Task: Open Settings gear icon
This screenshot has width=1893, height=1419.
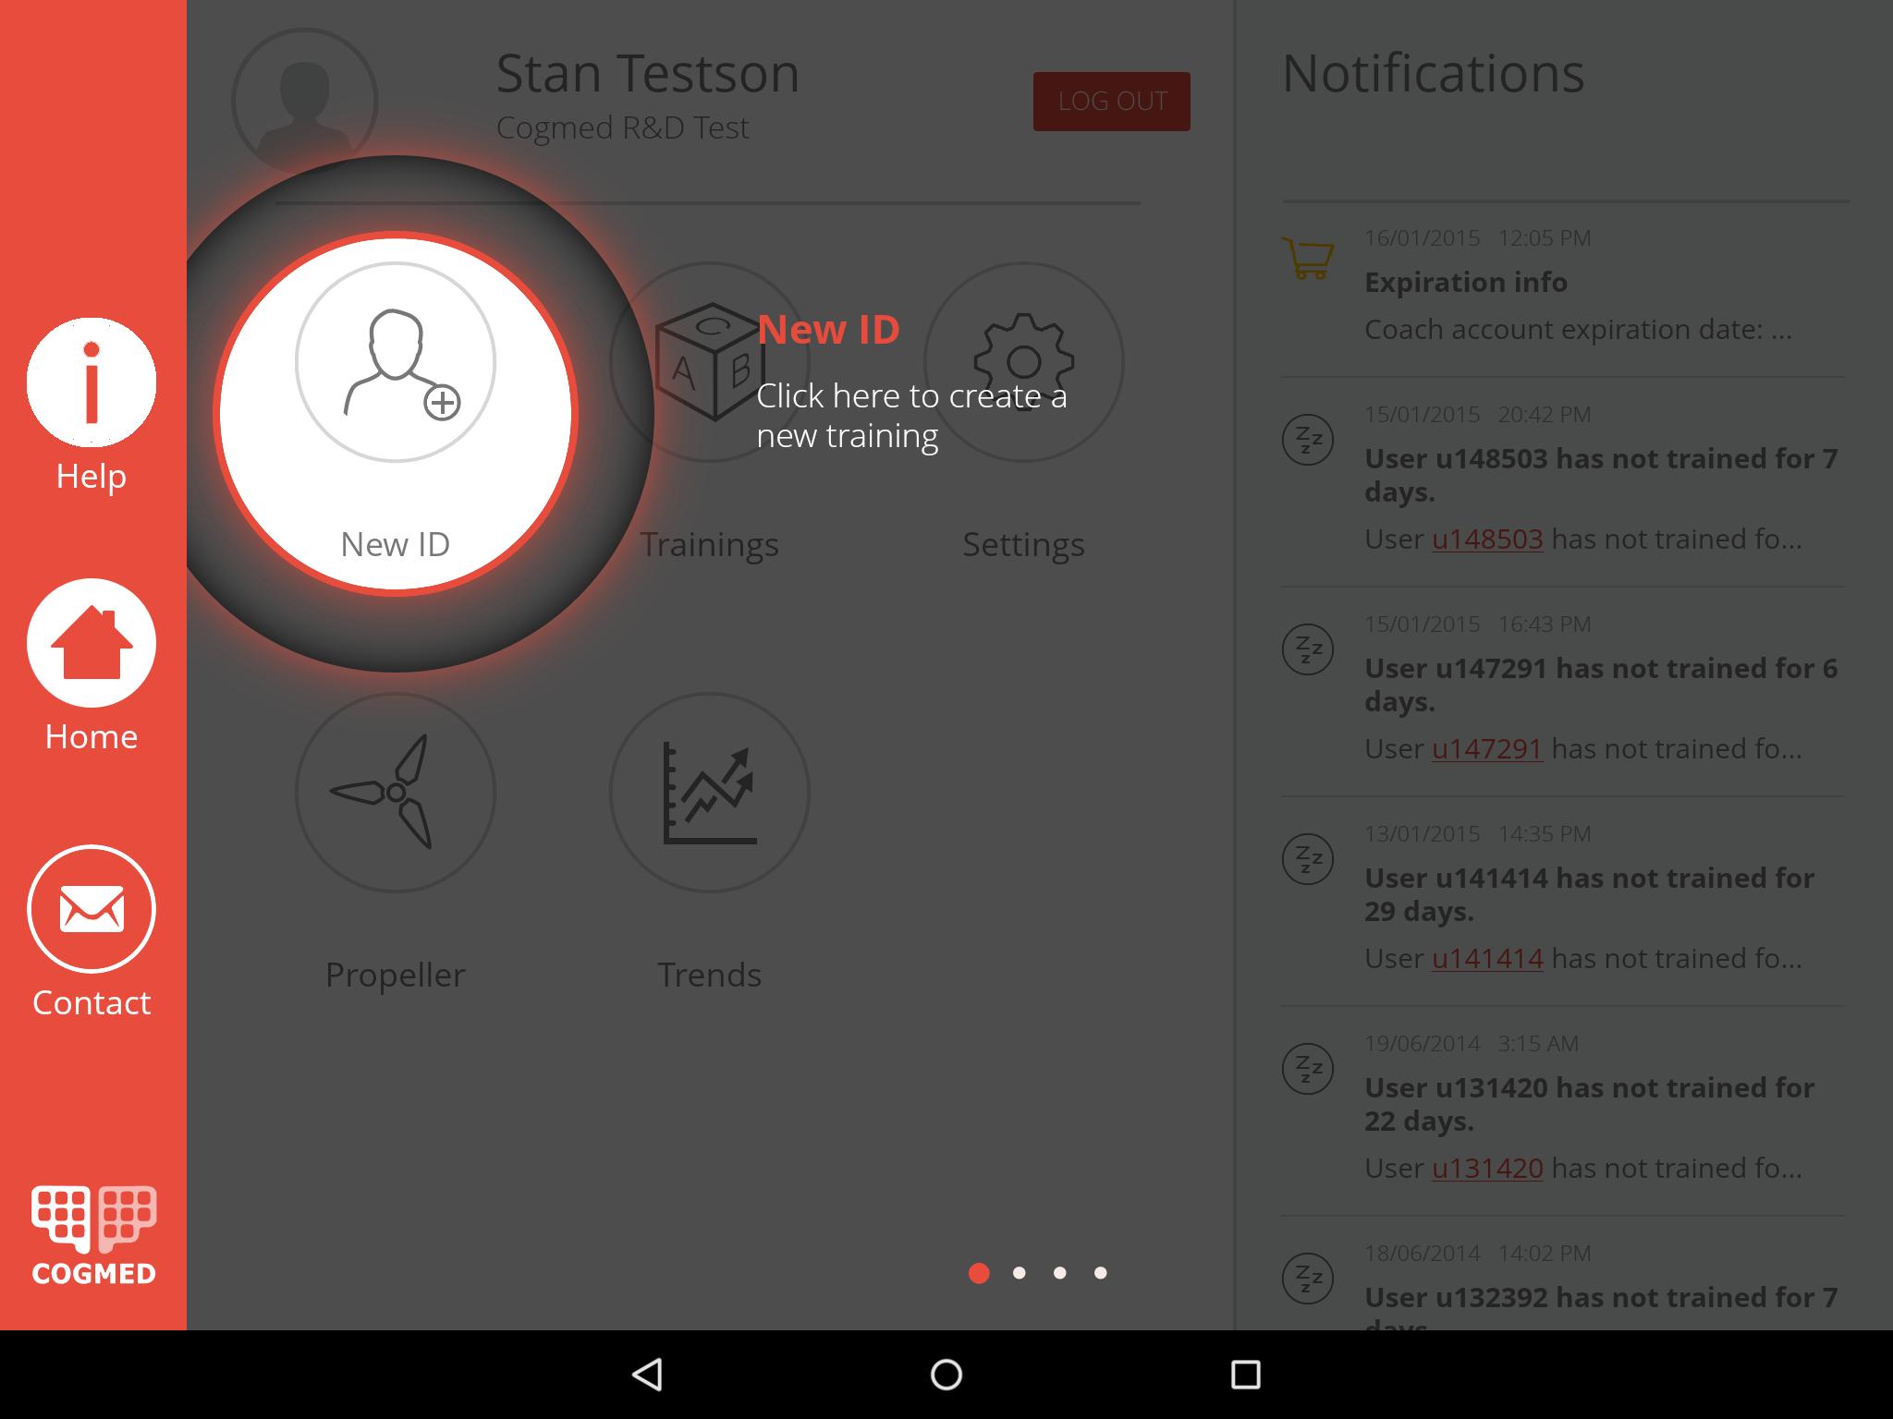Action: point(1024,362)
